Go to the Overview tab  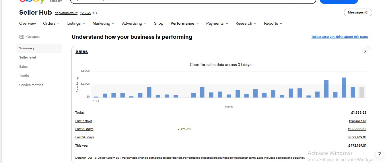(x=28, y=24)
